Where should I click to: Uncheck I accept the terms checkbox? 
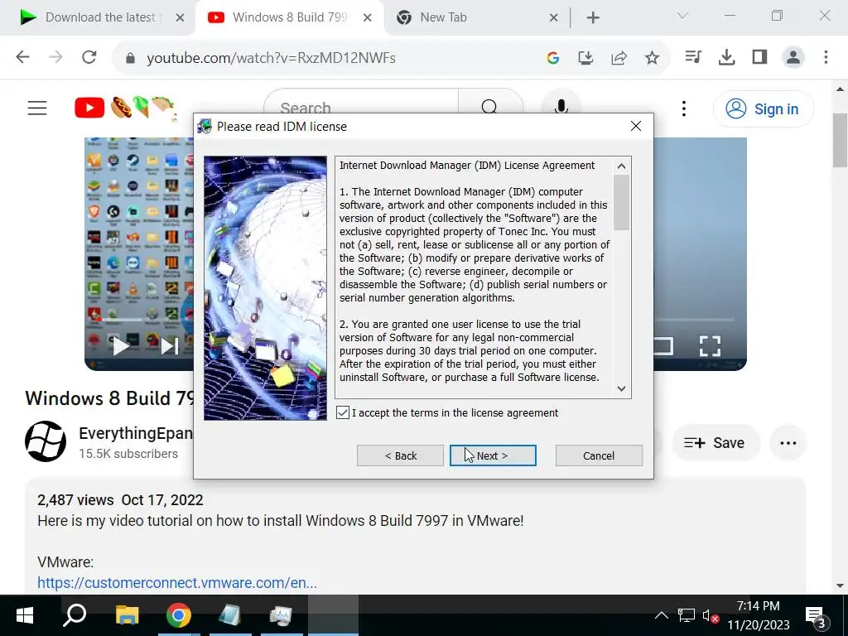point(342,412)
